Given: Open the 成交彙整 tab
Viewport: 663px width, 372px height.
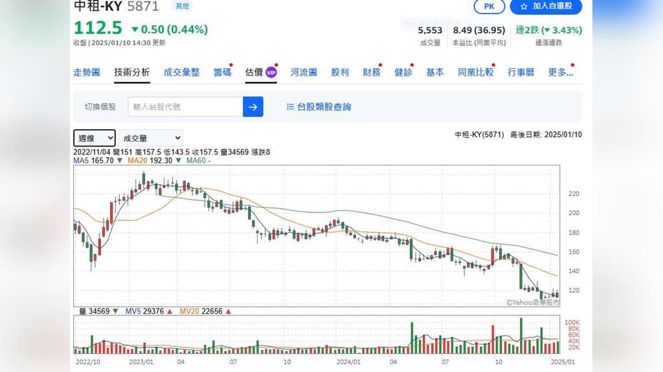Looking at the screenshot, I should pos(181,72).
